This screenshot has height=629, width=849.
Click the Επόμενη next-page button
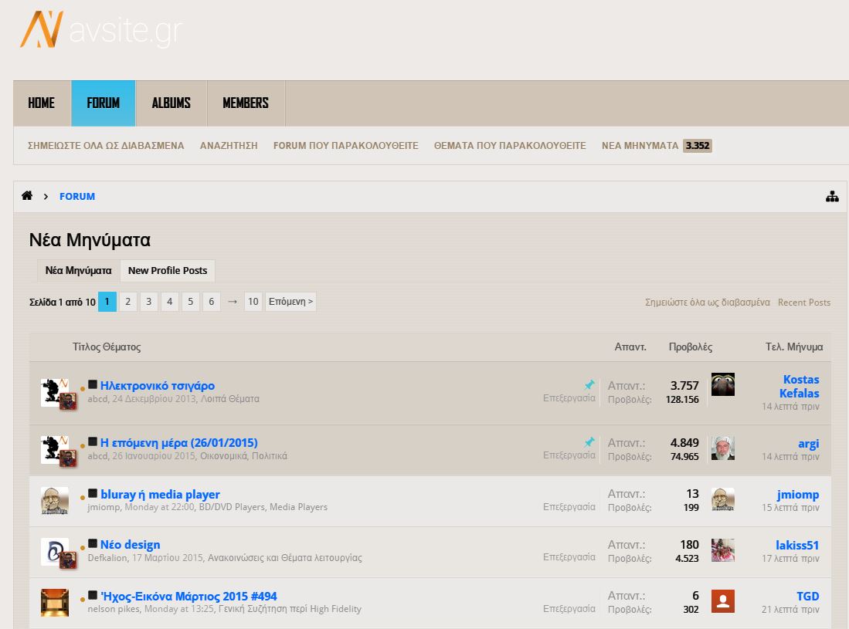click(x=290, y=302)
